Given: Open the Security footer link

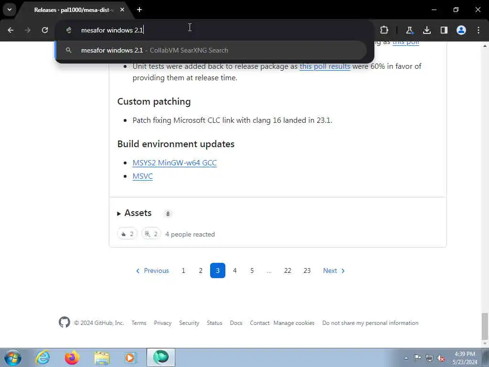Looking at the screenshot, I should coord(189,323).
